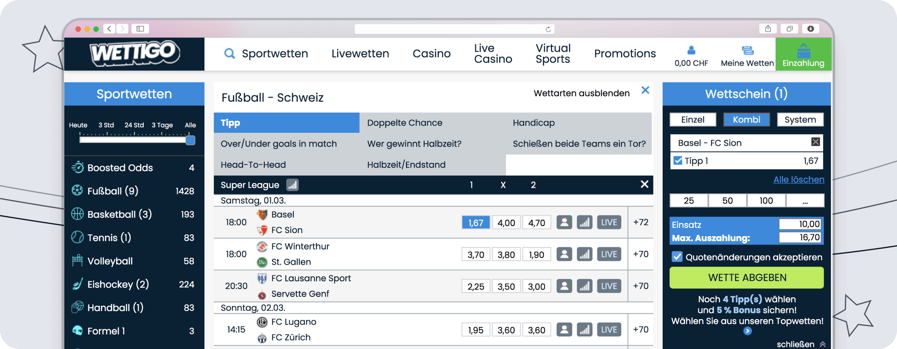Viewport: 897px width, 349px height.
Task: Set quick stake to 25
Action: click(x=689, y=201)
